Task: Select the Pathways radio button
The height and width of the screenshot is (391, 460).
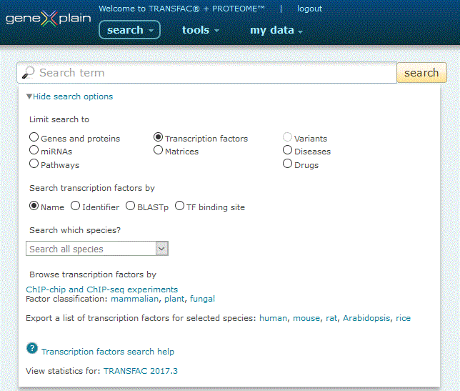Action: click(34, 164)
